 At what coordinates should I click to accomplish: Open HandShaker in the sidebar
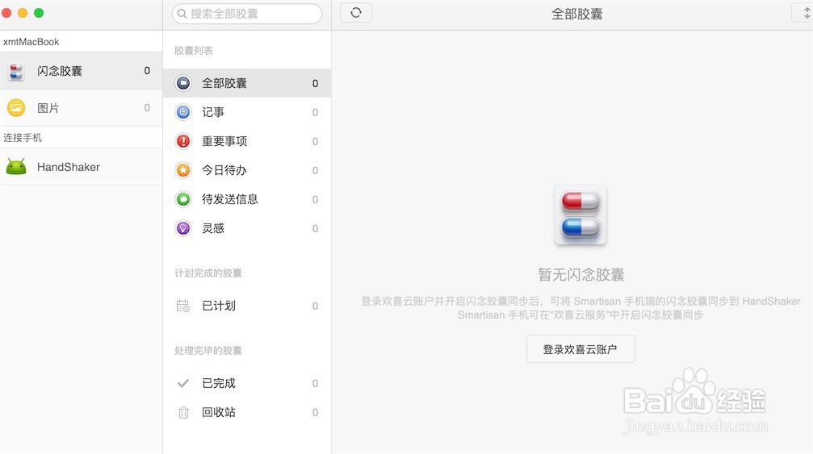81,167
